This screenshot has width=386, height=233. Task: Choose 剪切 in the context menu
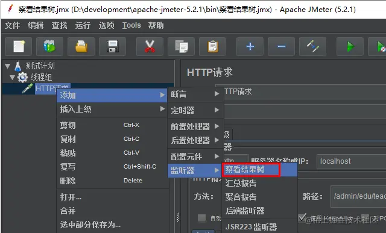(x=112, y=125)
